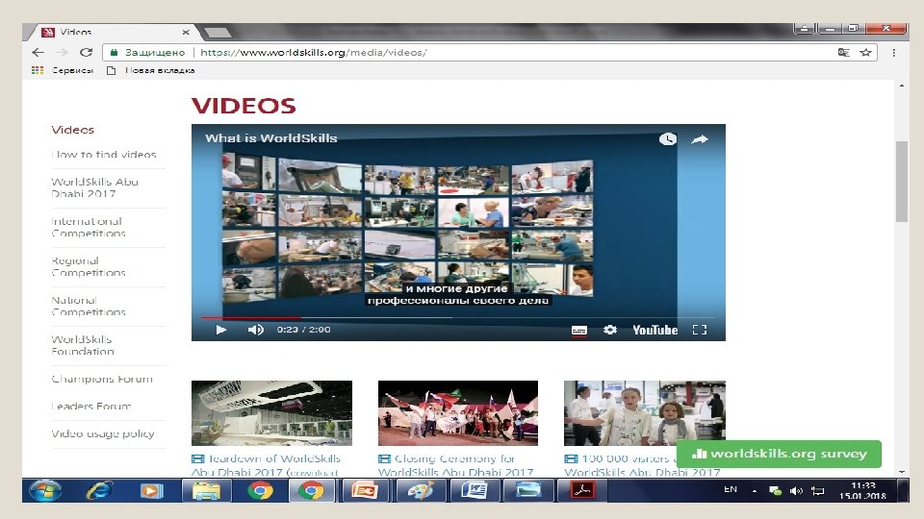The image size is (924, 519).
Task: Open the network tray icon
Action: point(776,491)
